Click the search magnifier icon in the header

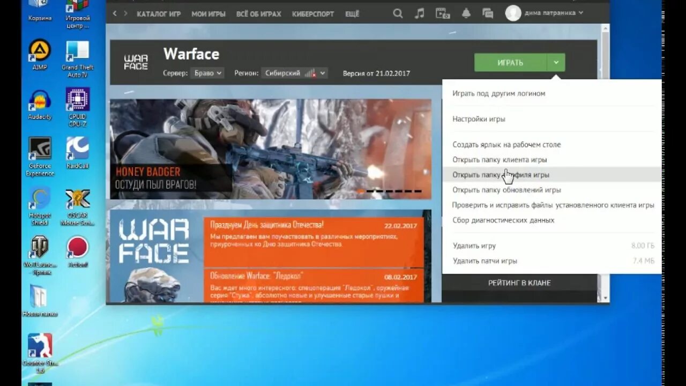point(398,13)
